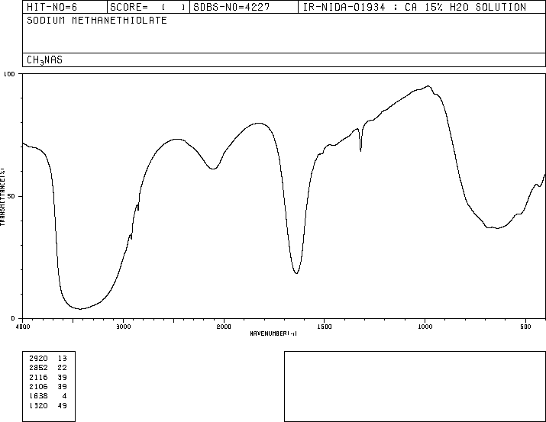Click the 500 wavenumber axis label
This screenshot has height=422, width=546.
525,327
